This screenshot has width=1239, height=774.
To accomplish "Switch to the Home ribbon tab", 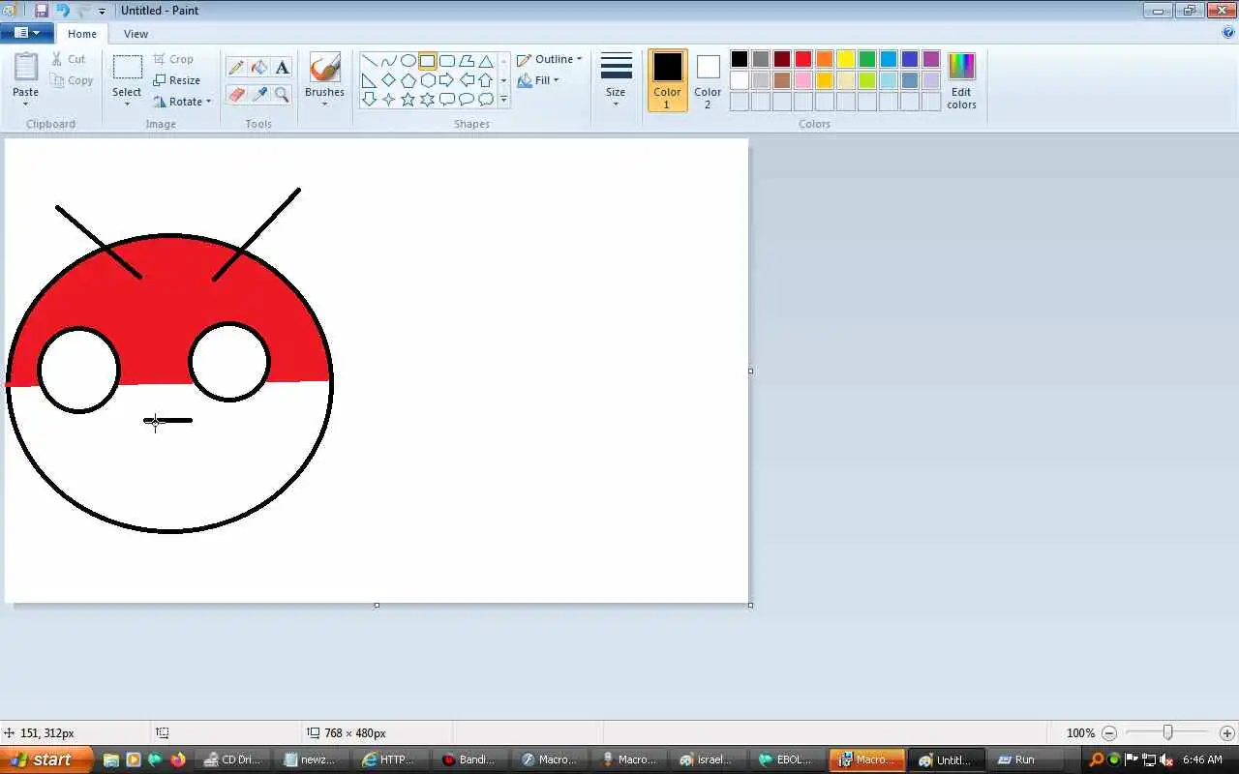I will click(82, 34).
